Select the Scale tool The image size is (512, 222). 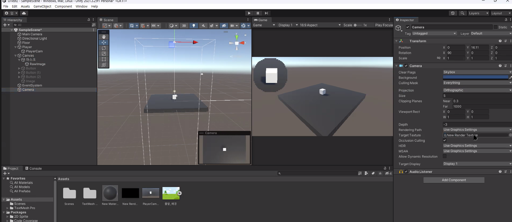point(104,53)
